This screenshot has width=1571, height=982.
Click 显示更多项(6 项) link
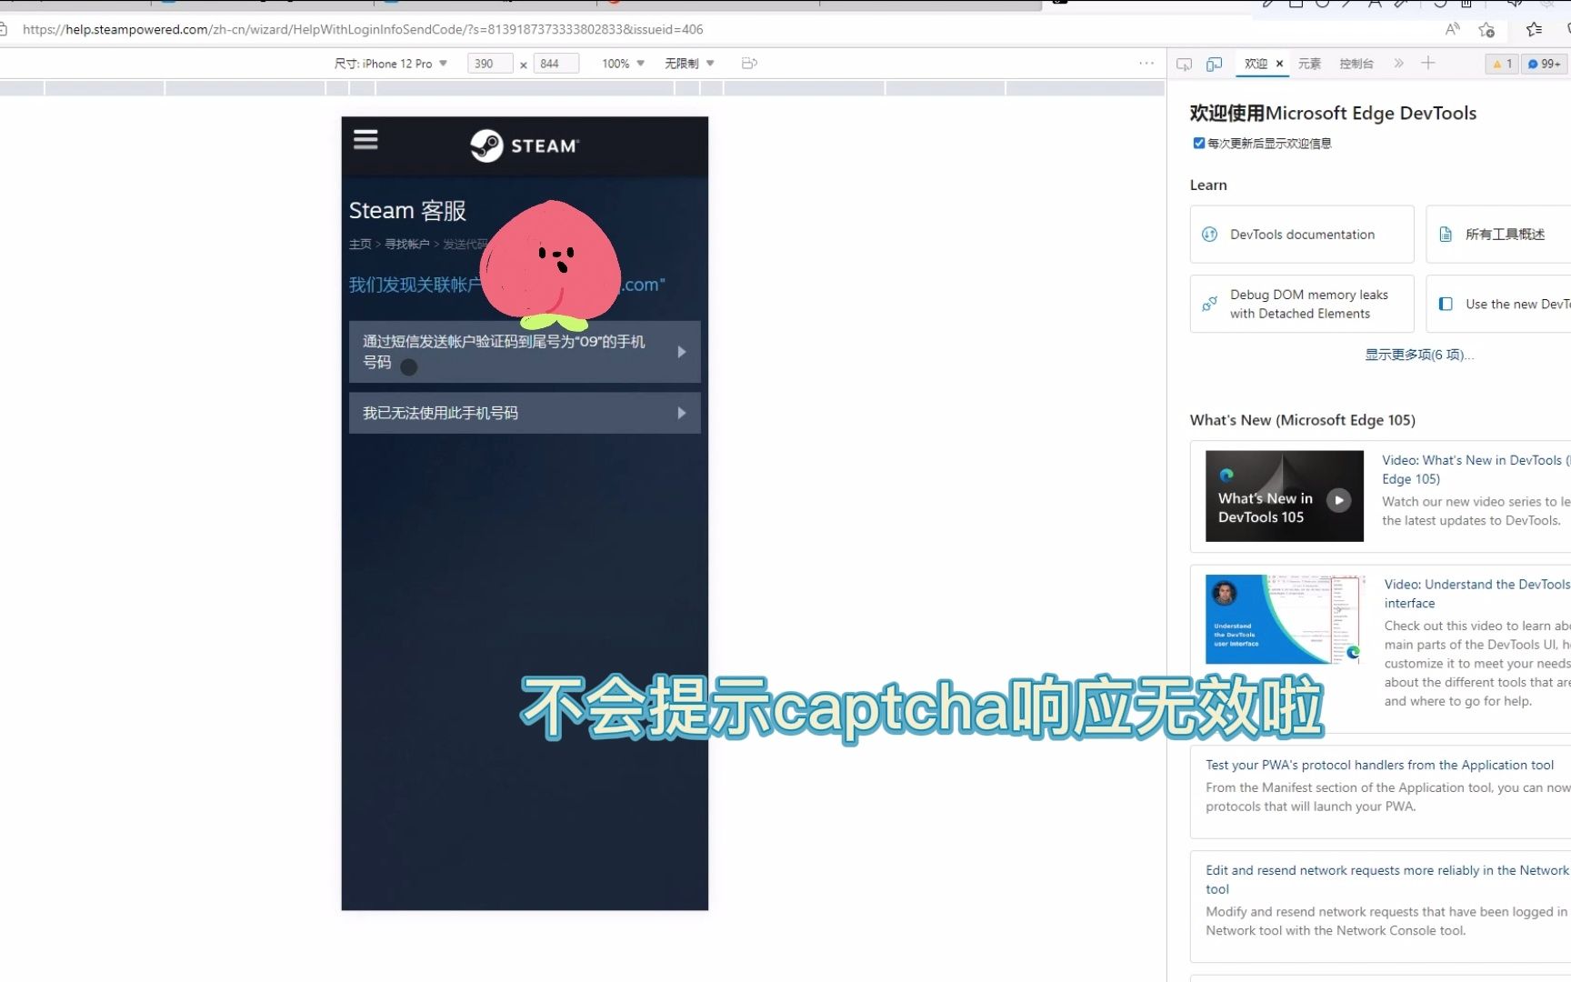click(1418, 355)
